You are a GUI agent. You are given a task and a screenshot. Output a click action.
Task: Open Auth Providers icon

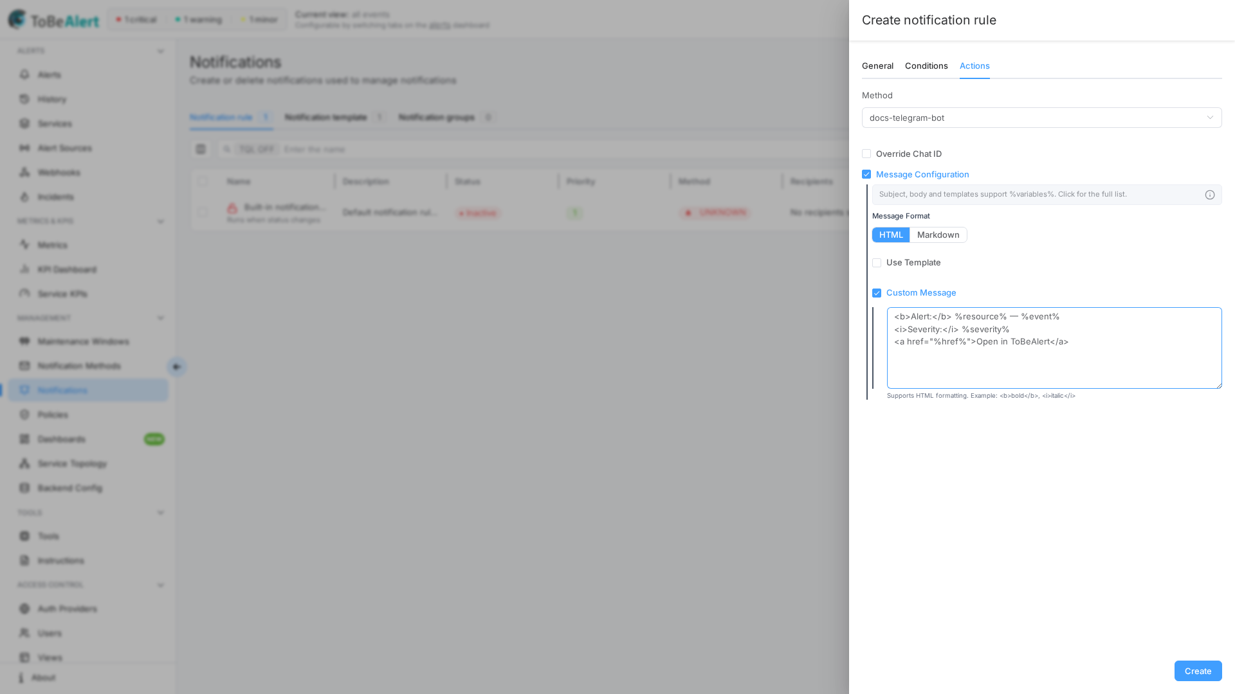pos(24,609)
